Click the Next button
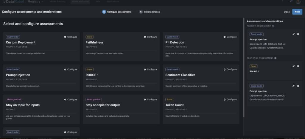The height and width of the screenshot is (139, 305). click(x=297, y=12)
